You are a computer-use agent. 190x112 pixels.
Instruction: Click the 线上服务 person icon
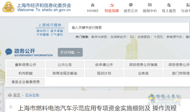tap(169, 5)
